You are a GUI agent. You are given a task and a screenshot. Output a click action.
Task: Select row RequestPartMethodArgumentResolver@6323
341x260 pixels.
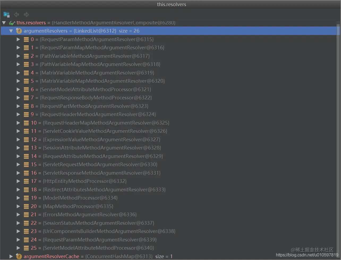168,106
